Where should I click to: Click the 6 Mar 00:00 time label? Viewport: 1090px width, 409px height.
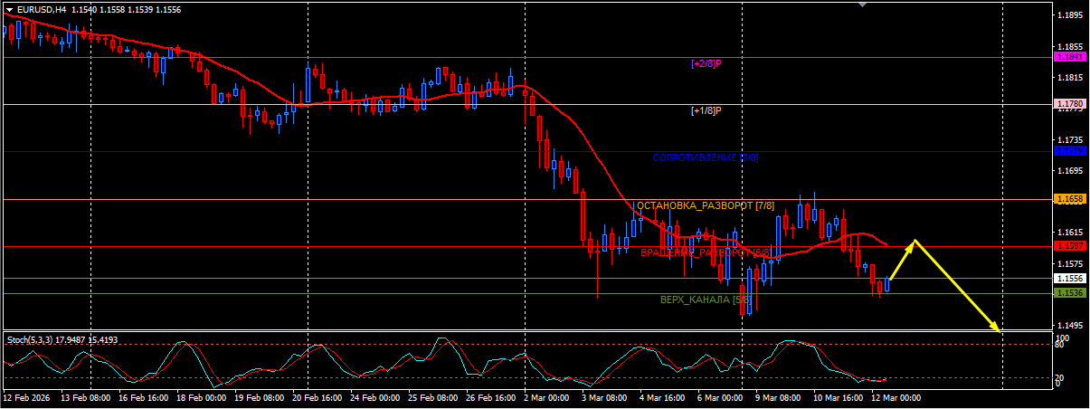pos(720,397)
